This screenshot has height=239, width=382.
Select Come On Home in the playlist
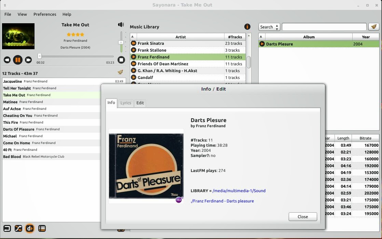(52, 143)
